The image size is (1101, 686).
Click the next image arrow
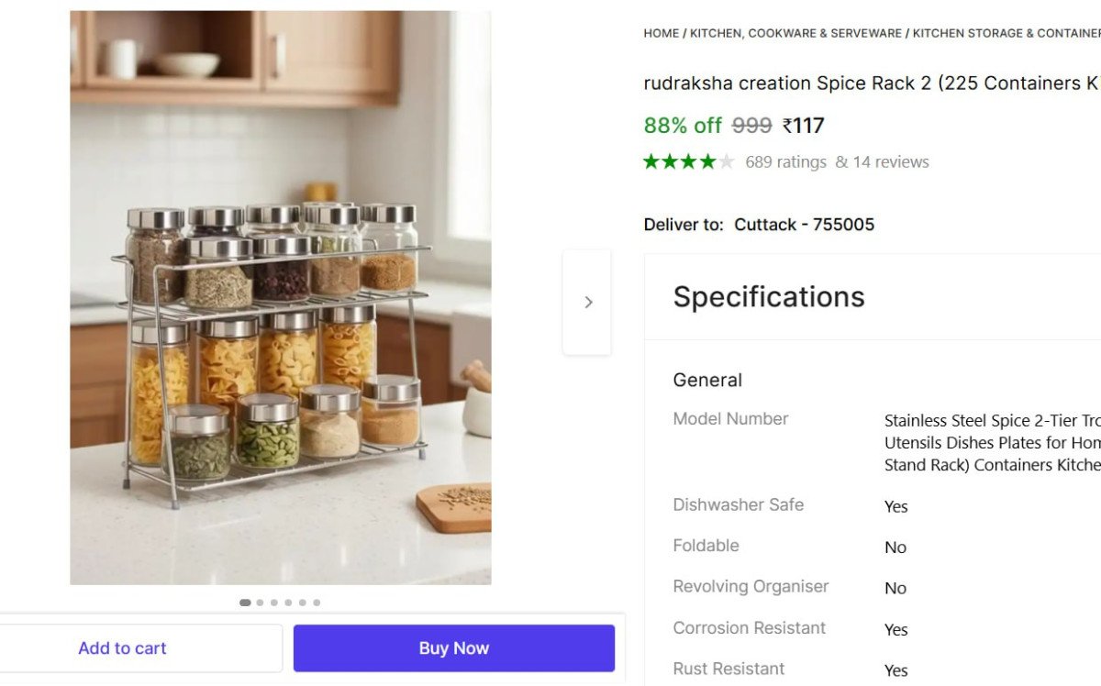click(587, 301)
